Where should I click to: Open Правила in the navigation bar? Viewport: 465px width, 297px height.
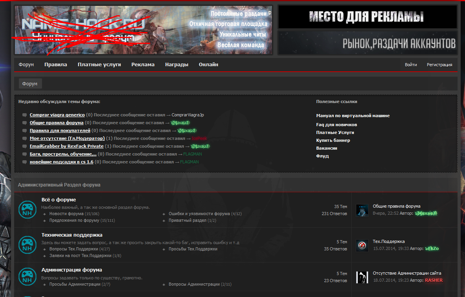point(56,65)
